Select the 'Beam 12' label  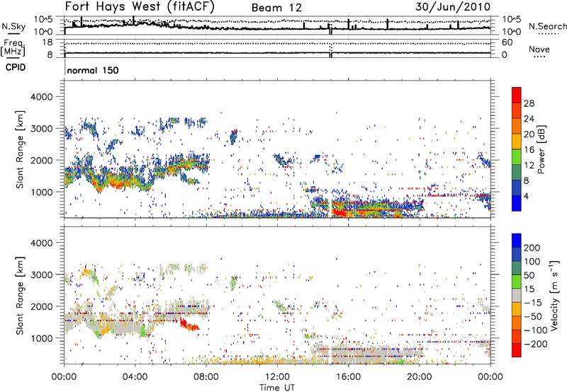[x=276, y=8]
